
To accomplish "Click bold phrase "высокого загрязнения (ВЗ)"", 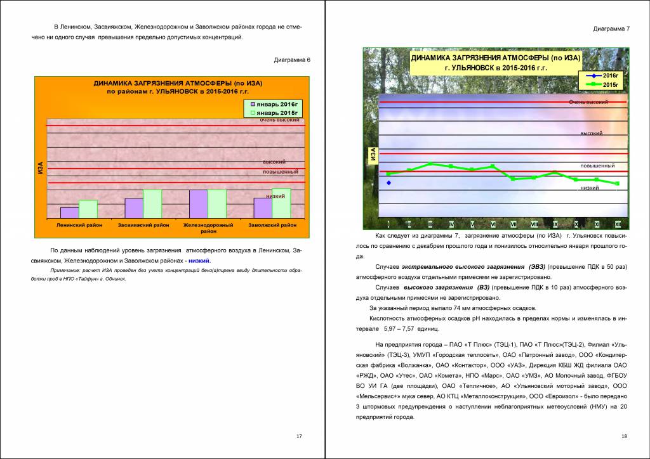I will [446, 288].
